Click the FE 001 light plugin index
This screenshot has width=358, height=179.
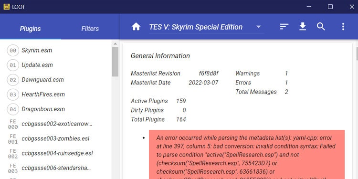pyautogui.click(x=13, y=139)
